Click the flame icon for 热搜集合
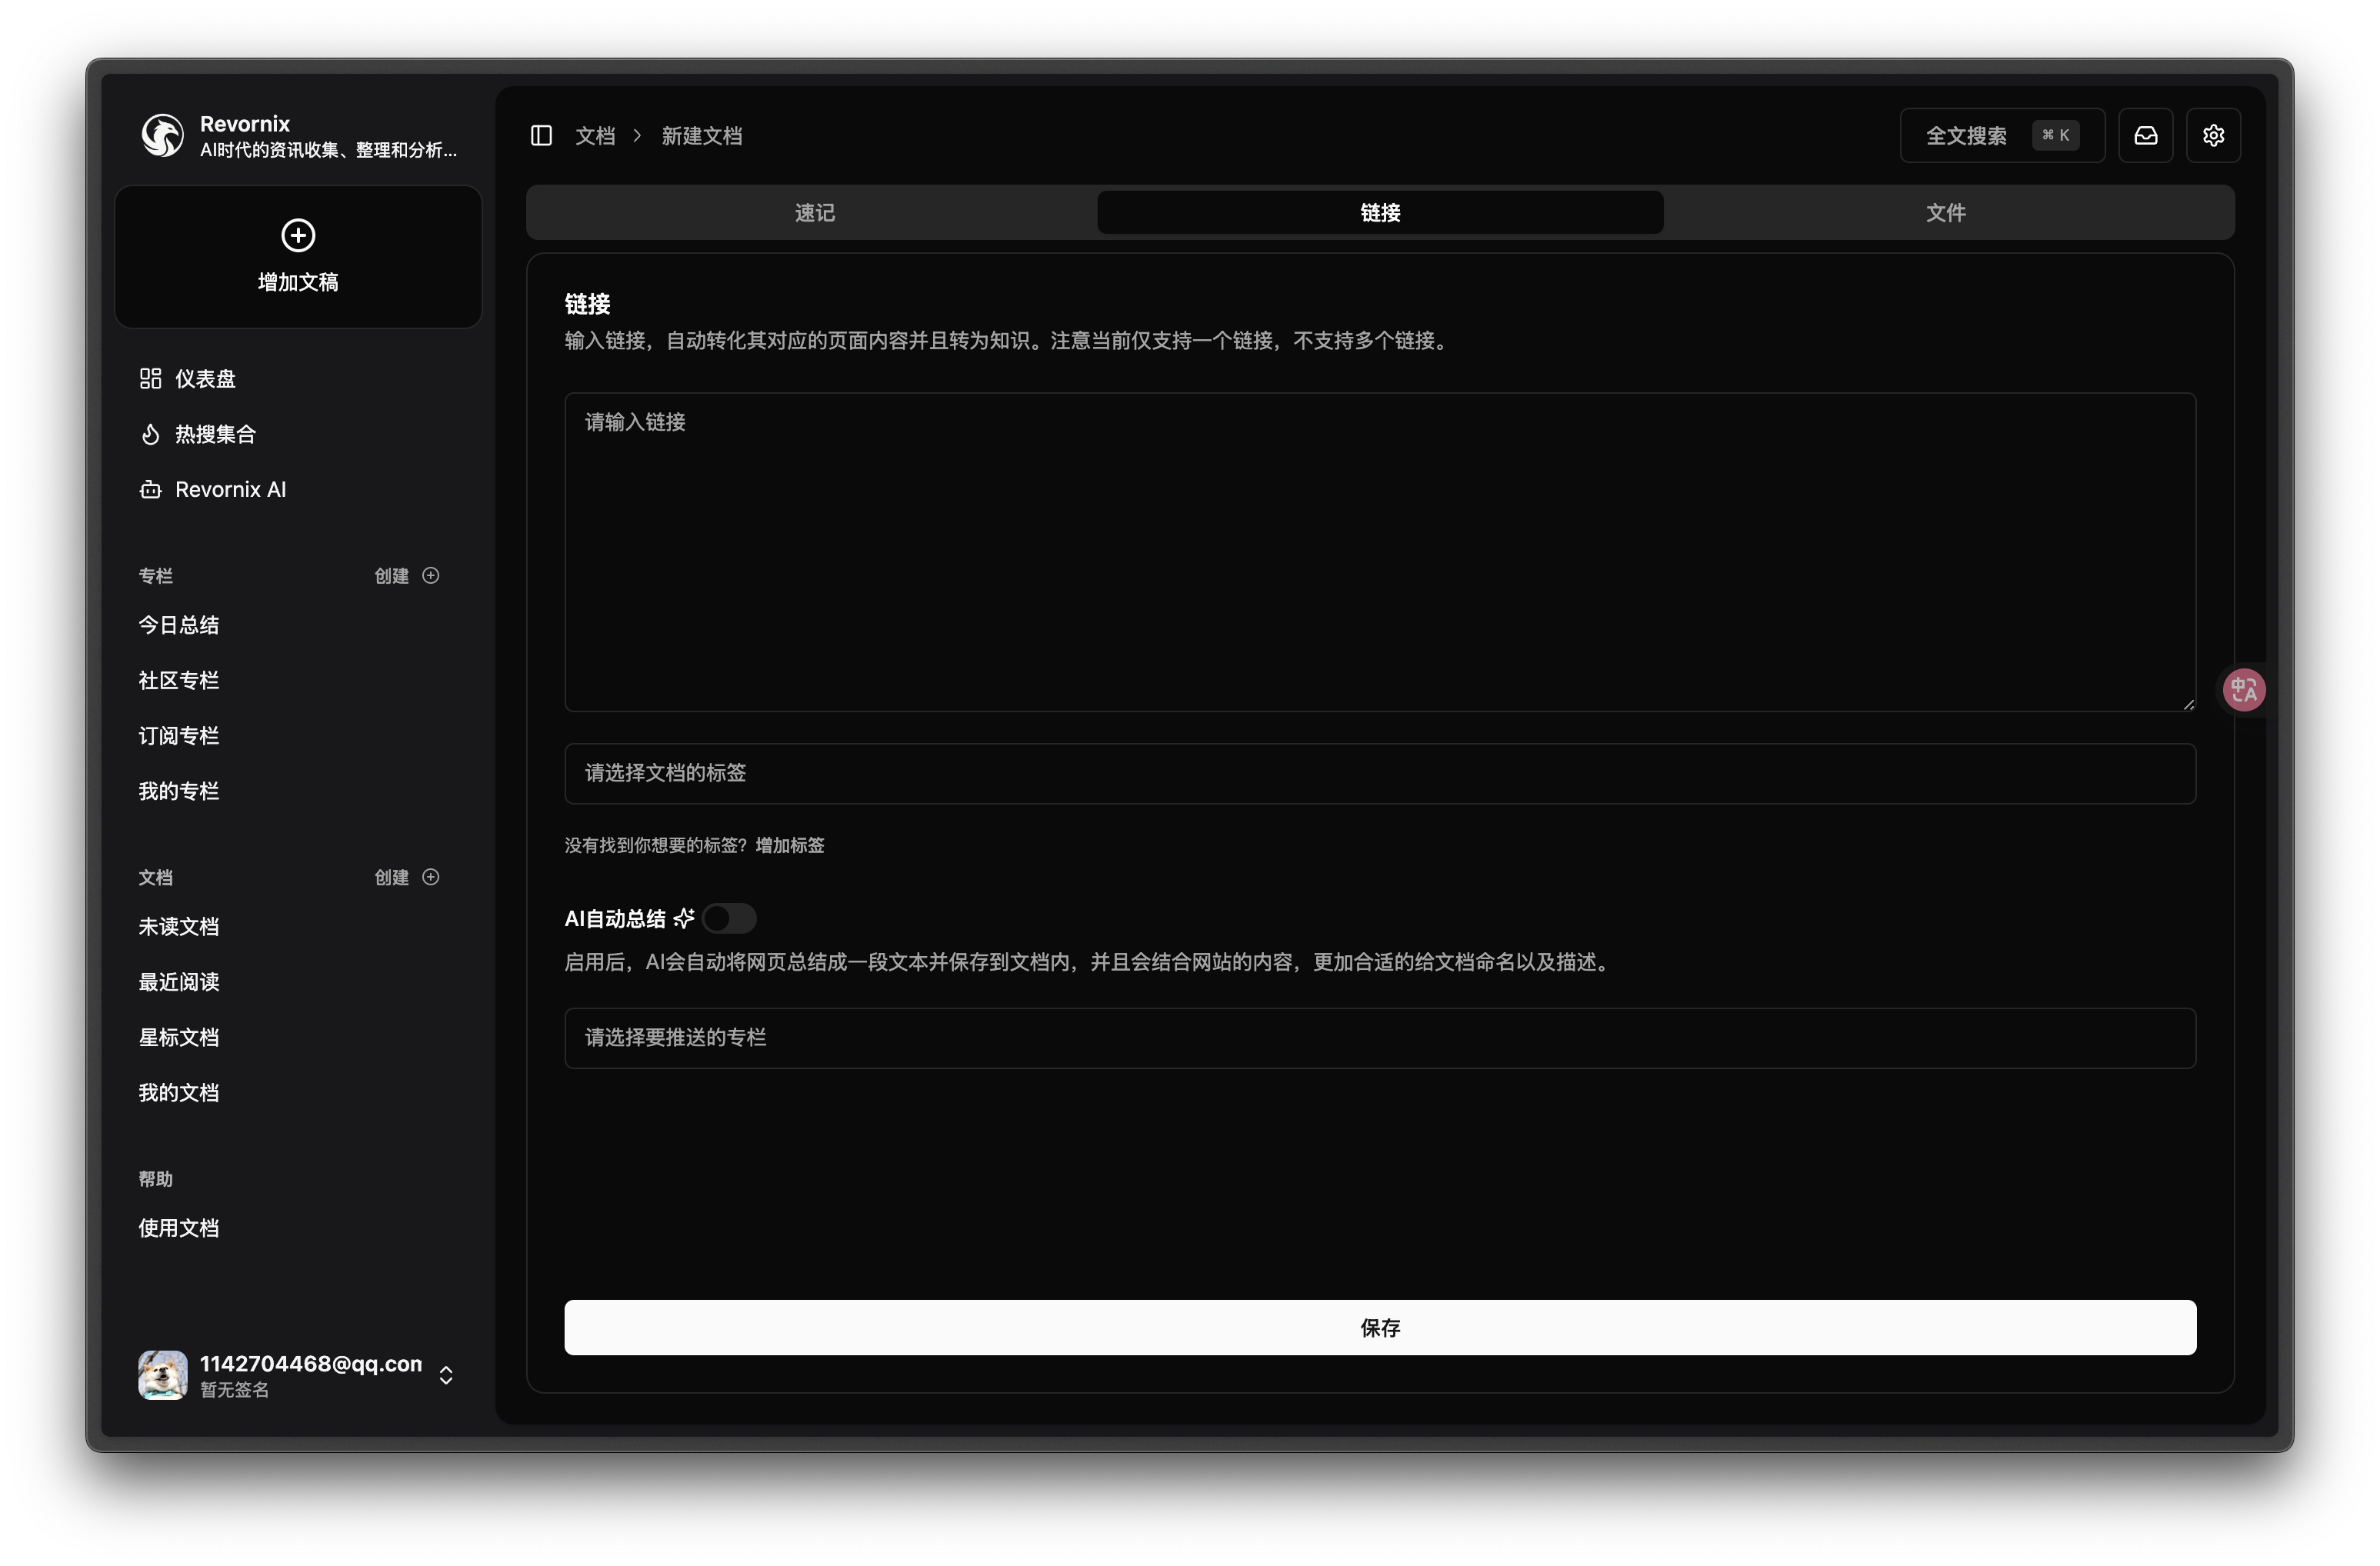This screenshot has width=2380, height=1566. [x=150, y=433]
